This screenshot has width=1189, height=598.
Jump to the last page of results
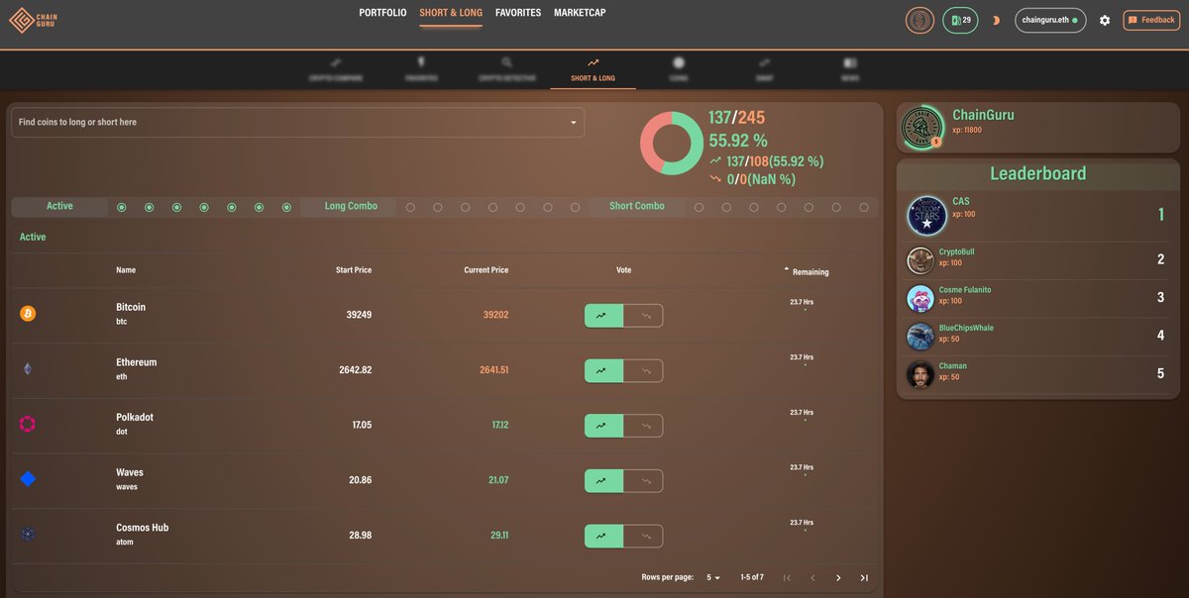[864, 577]
